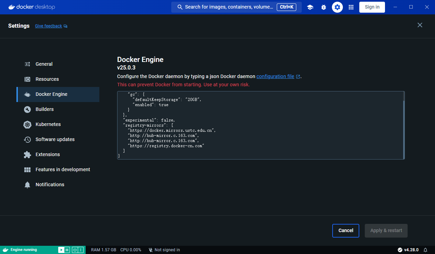
Task: Maximize the Docker Desktop window
Action: coord(411,7)
